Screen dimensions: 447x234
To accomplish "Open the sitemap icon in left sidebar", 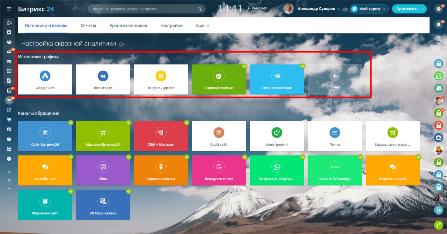I will (9, 172).
